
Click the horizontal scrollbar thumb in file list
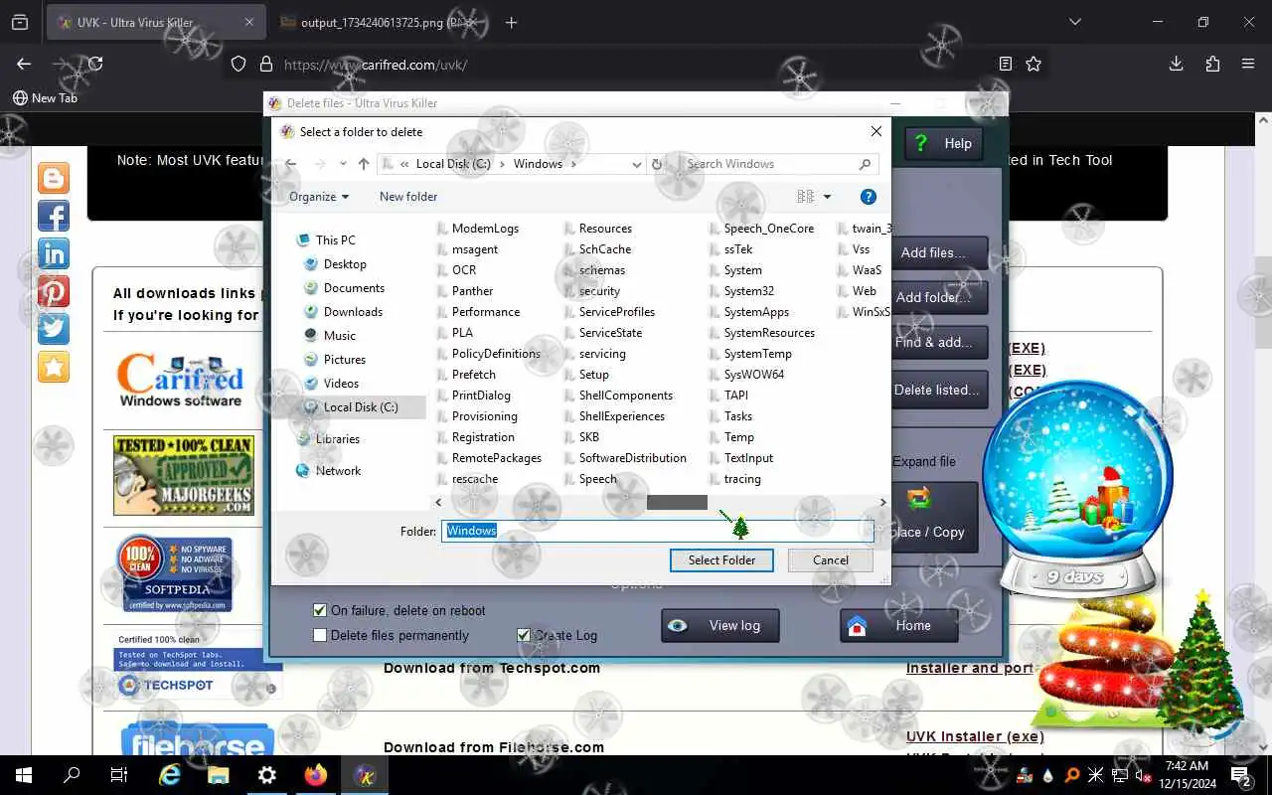(677, 503)
